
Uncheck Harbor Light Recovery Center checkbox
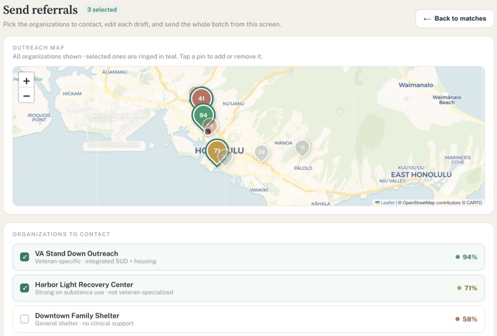tap(25, 288)
